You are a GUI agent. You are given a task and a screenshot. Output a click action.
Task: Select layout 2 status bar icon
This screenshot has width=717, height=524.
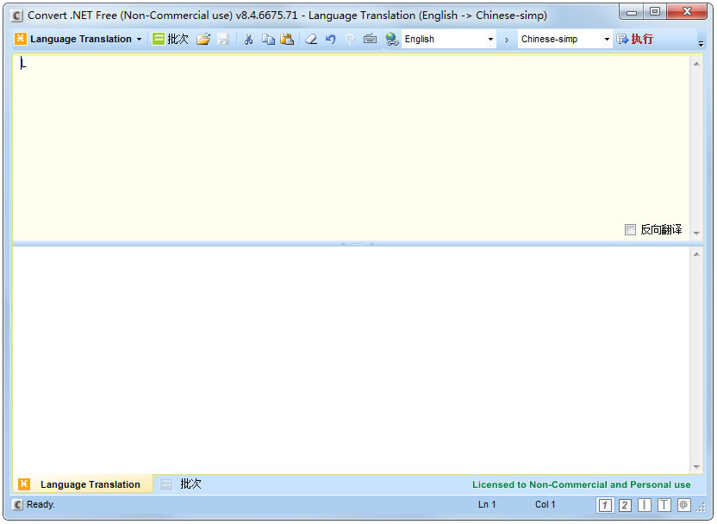tap(625, 505)
